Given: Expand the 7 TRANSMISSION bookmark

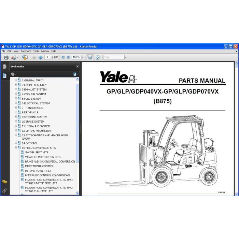Looking at the screenshot, I should point(16,108).
